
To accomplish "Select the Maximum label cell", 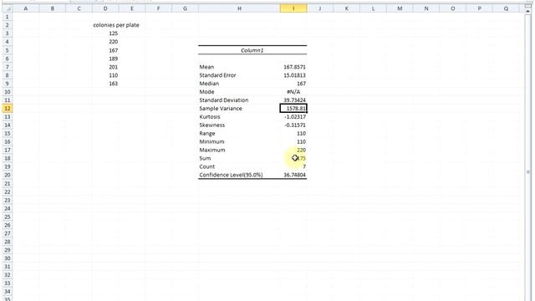I will (239, 150).
